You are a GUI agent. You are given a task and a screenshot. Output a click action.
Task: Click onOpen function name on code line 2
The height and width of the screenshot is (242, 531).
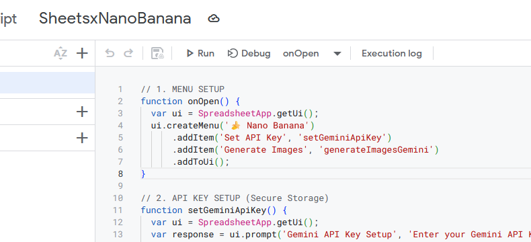coord(204,102)
